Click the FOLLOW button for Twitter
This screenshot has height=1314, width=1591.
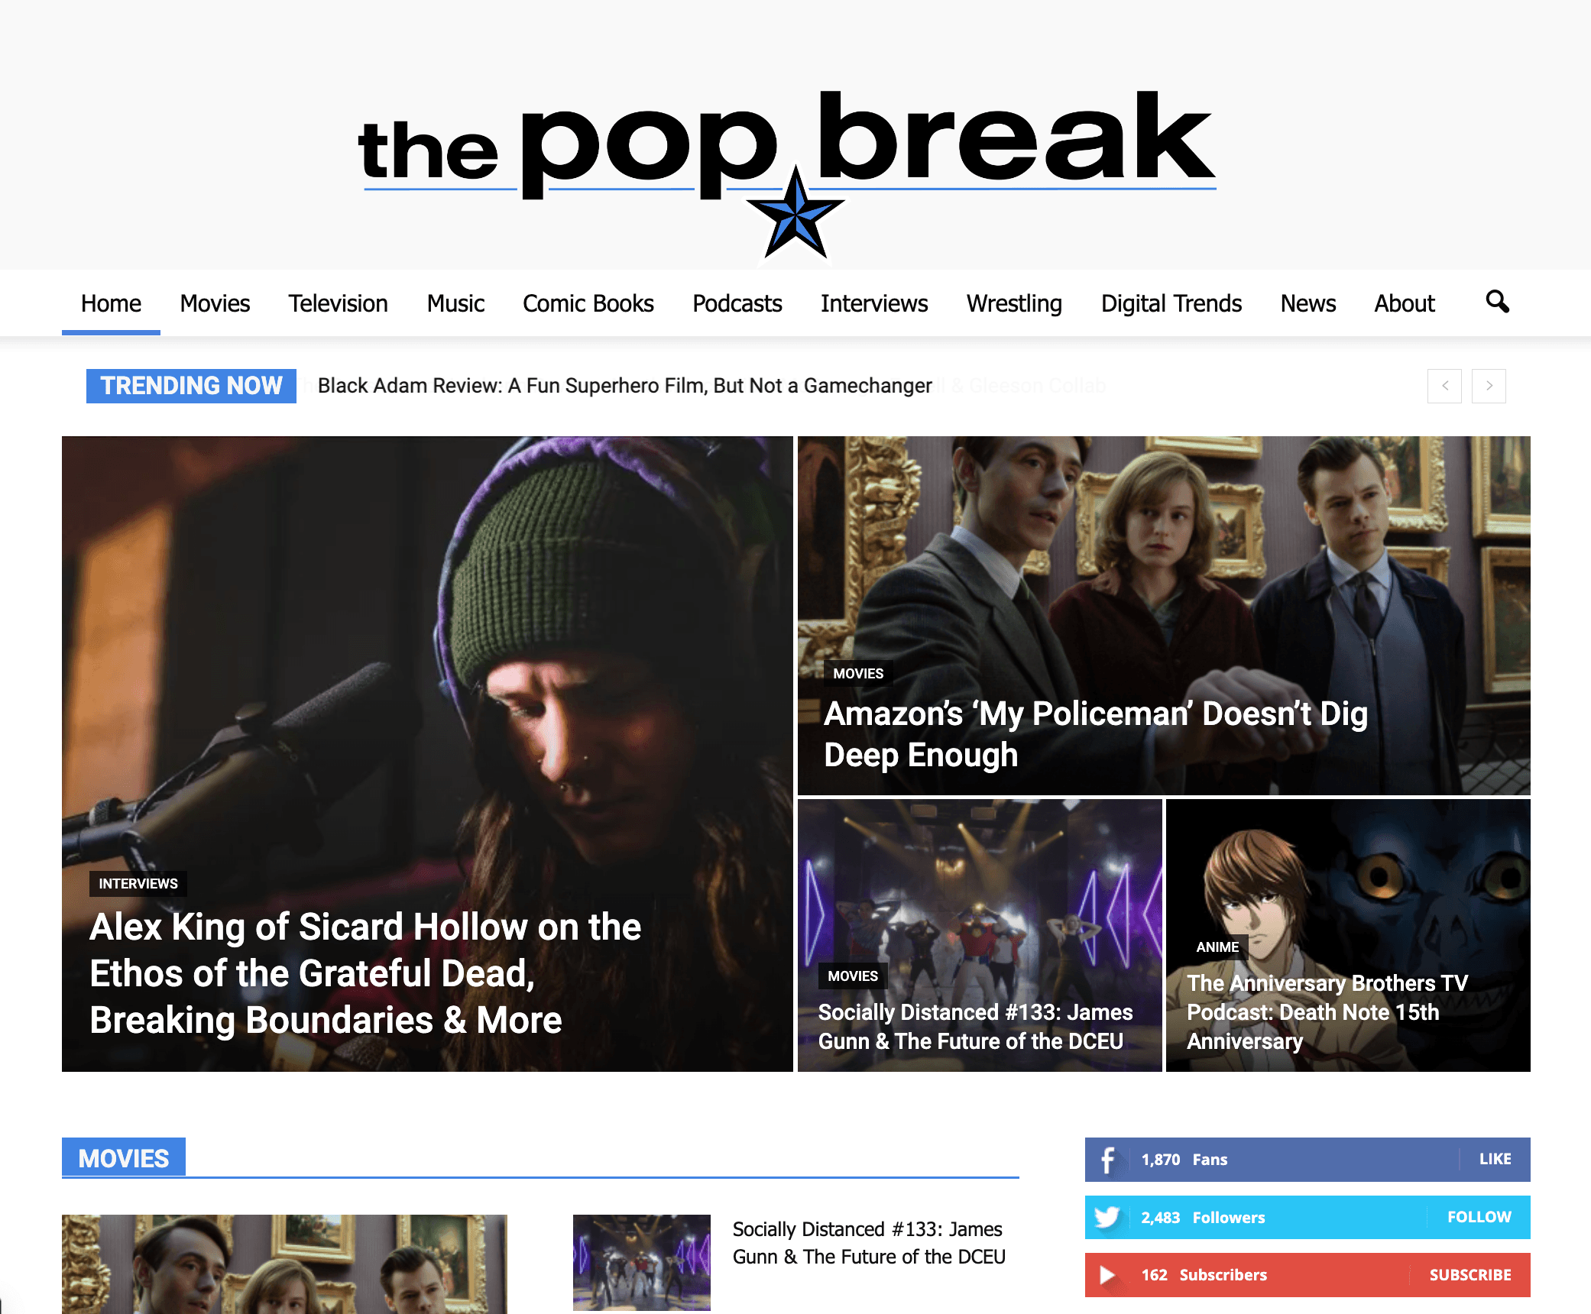click(x=1479, y=1217)
